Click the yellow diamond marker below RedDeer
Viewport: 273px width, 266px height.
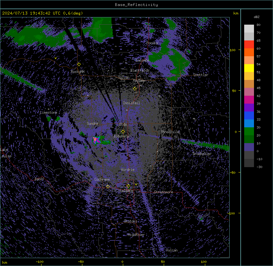pos(135,89)
